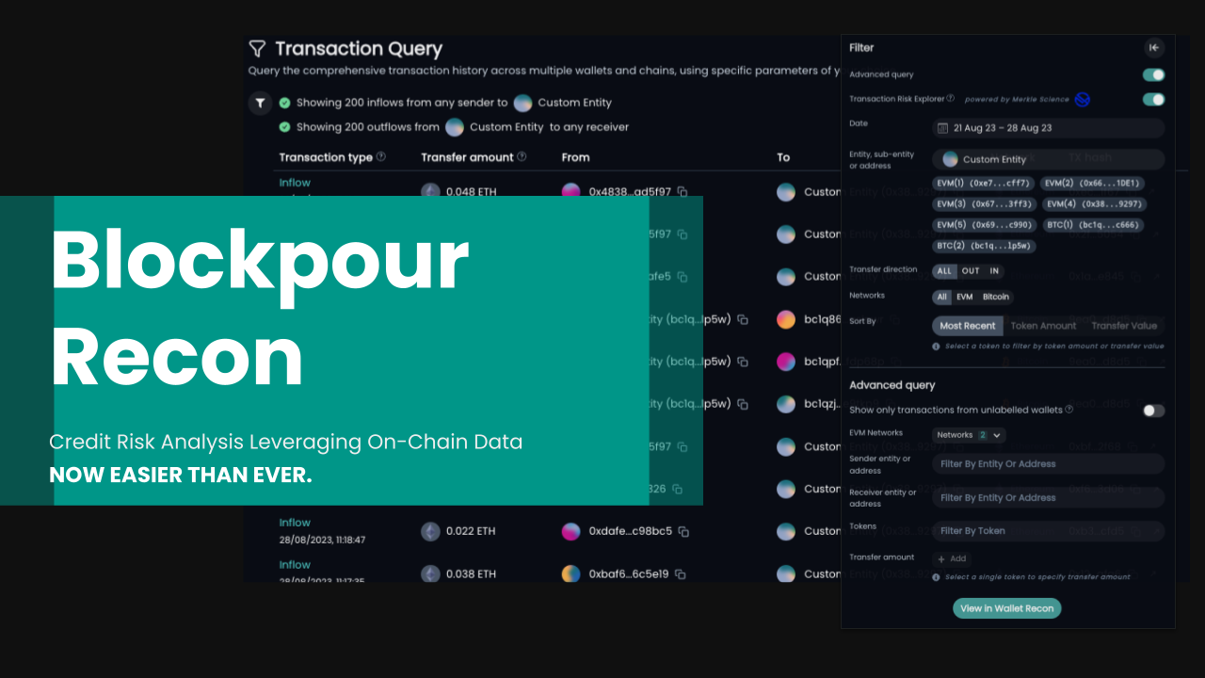Viewport: 1205px width, 678px height.
Task: Click the Merkle Science logo icon
Action: [1083, 100]
